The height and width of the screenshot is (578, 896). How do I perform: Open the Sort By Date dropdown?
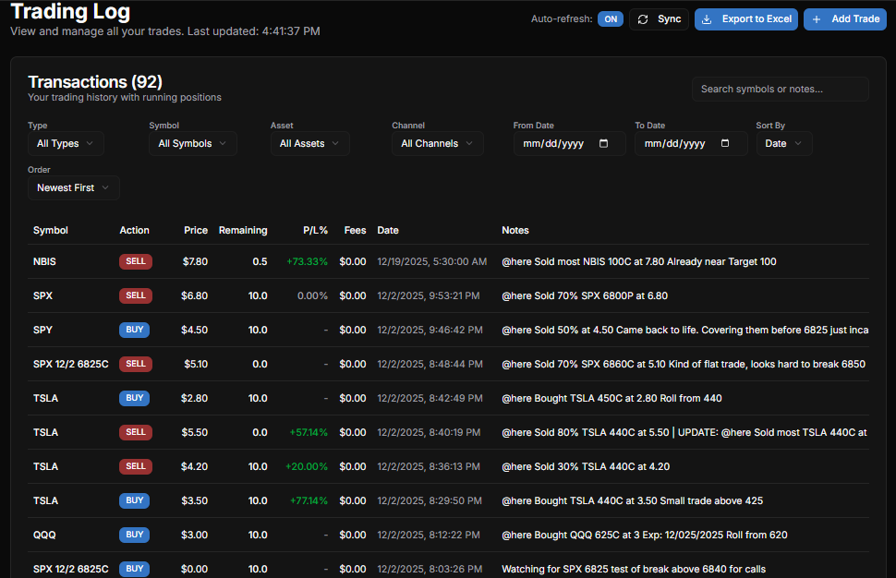coord(783,143)
